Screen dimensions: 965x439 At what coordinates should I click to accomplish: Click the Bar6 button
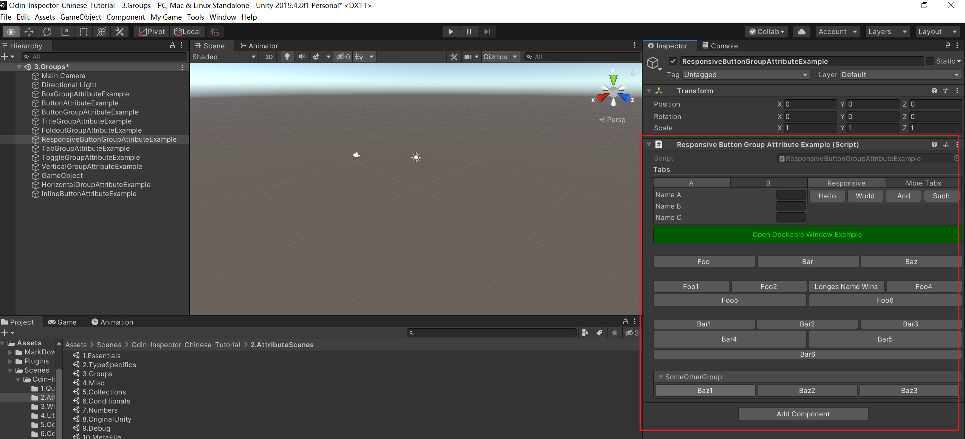tap(807, 354)
